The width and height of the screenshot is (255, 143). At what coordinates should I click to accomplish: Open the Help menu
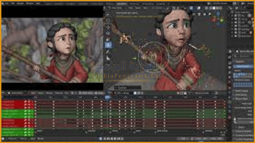(38, 3)
